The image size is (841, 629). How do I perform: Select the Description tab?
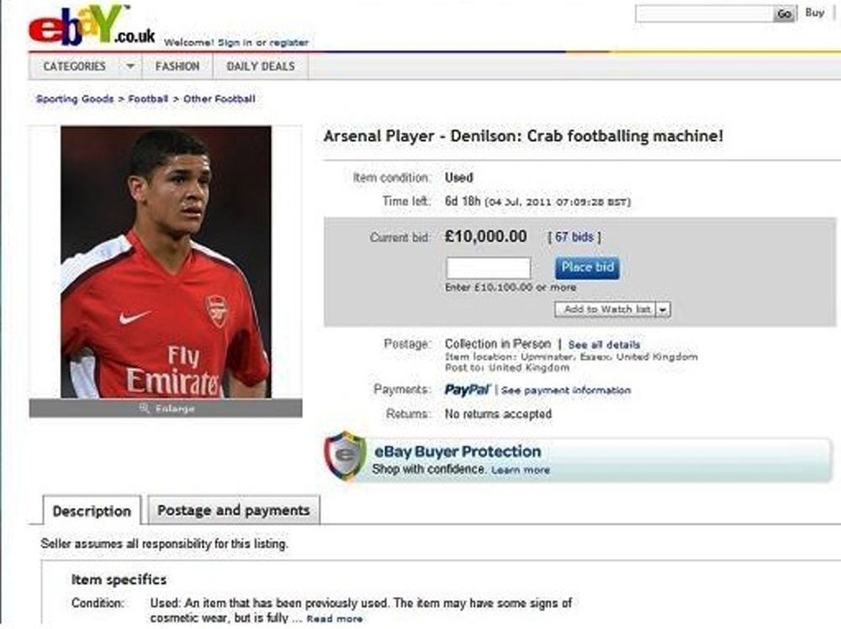pos(92,511)
